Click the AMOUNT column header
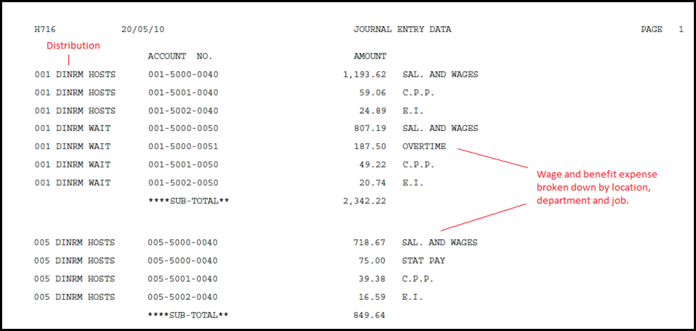The width and height of the screenshot is (696, 331). [x=370, y=56]
